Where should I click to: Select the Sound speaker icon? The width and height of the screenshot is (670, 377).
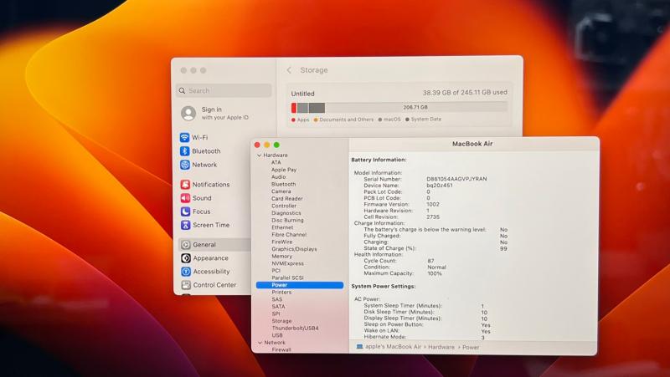[185, 198]
